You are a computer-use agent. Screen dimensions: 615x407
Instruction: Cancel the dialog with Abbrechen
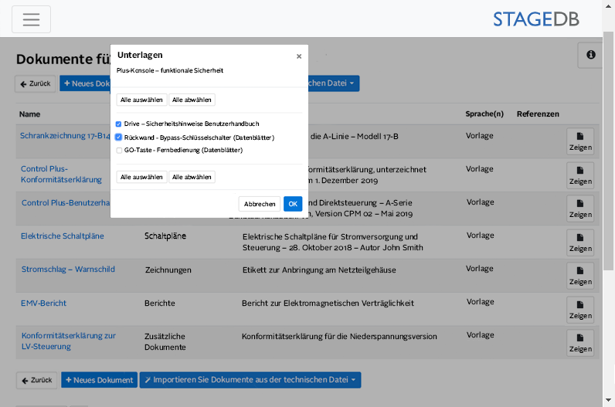[260, 204]
